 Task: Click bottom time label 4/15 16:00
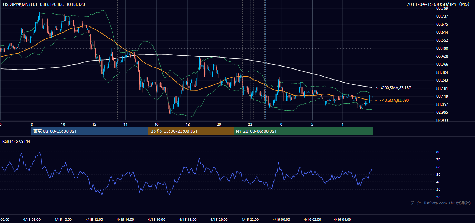156,219
